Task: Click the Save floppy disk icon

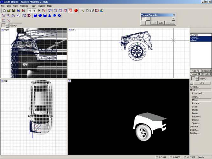Action: pyautogui.click(x=14, y=10)
